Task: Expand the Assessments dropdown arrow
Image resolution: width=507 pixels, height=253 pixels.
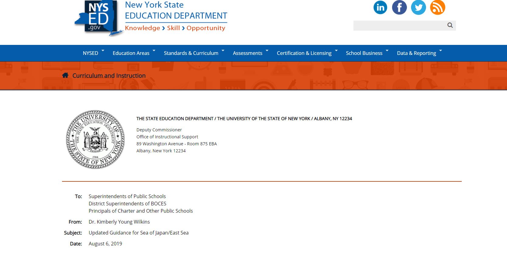Action: coord(267,50)
